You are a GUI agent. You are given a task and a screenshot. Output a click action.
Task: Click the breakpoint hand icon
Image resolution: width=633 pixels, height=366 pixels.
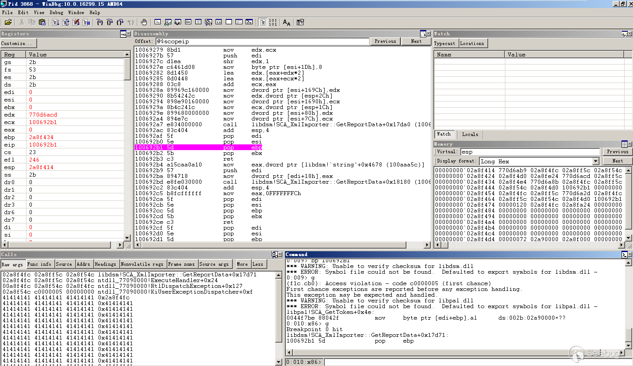coord(144,22)
